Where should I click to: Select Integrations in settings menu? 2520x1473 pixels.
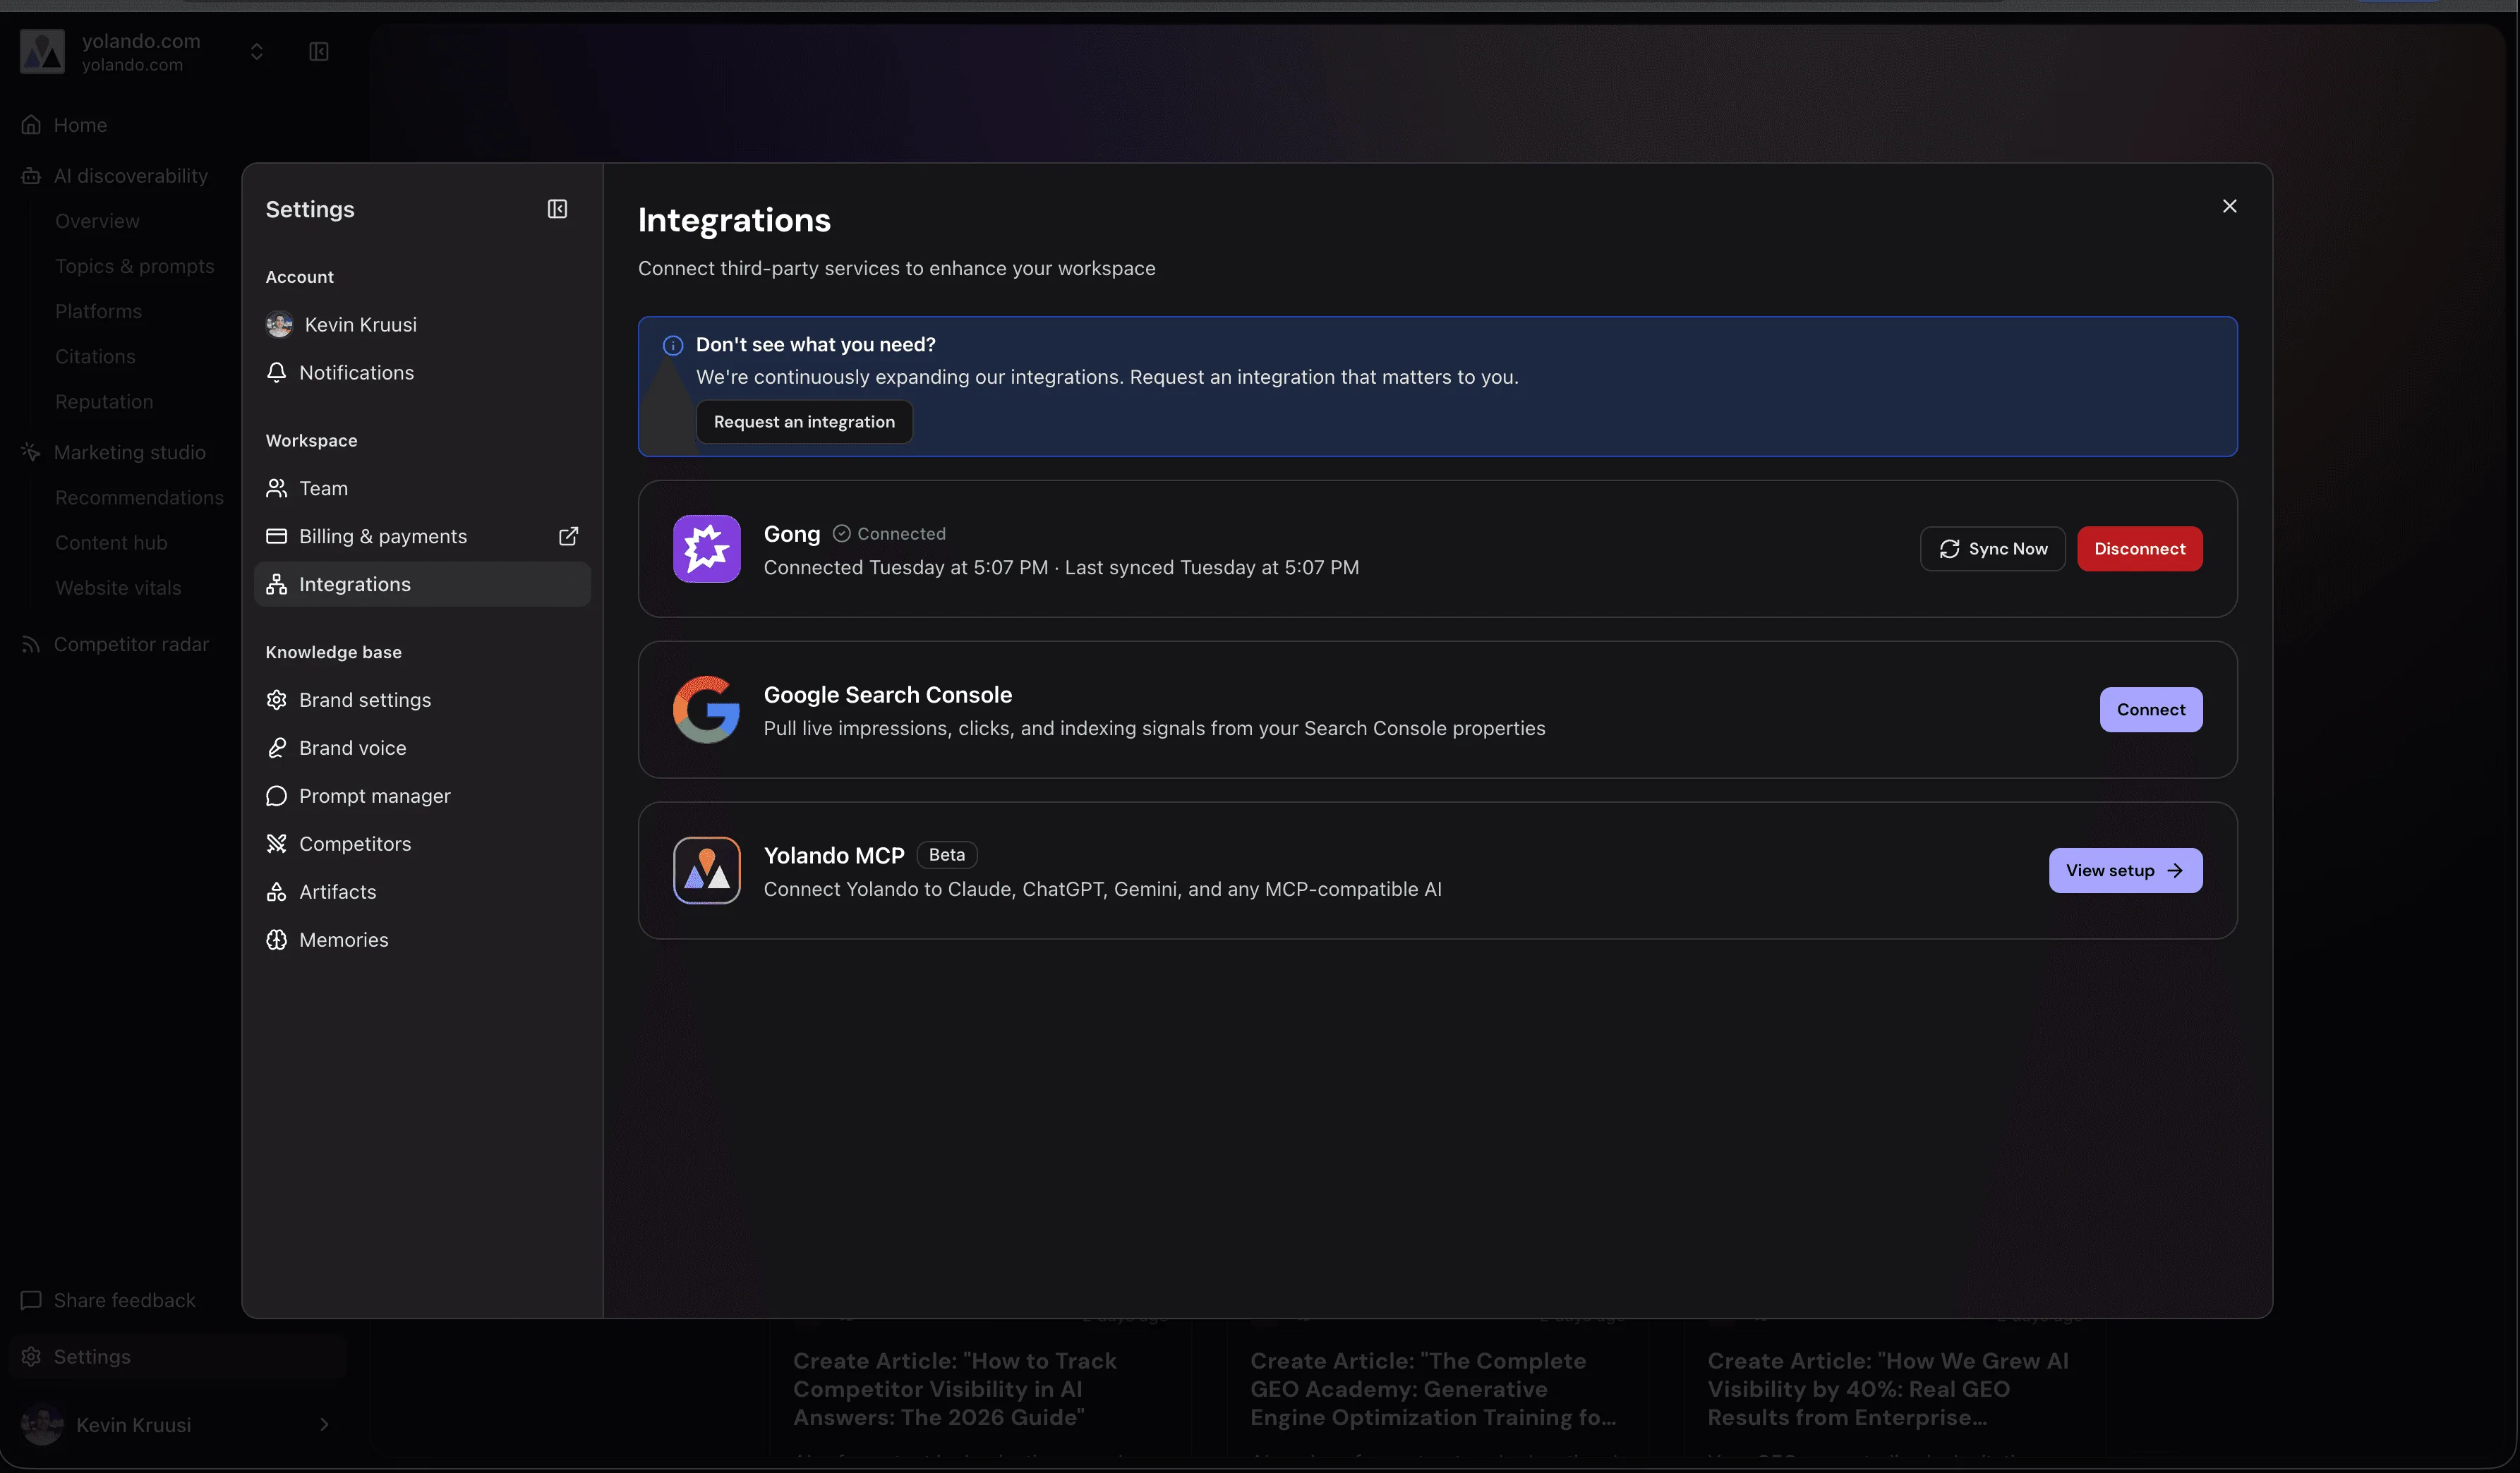(422, 585)
